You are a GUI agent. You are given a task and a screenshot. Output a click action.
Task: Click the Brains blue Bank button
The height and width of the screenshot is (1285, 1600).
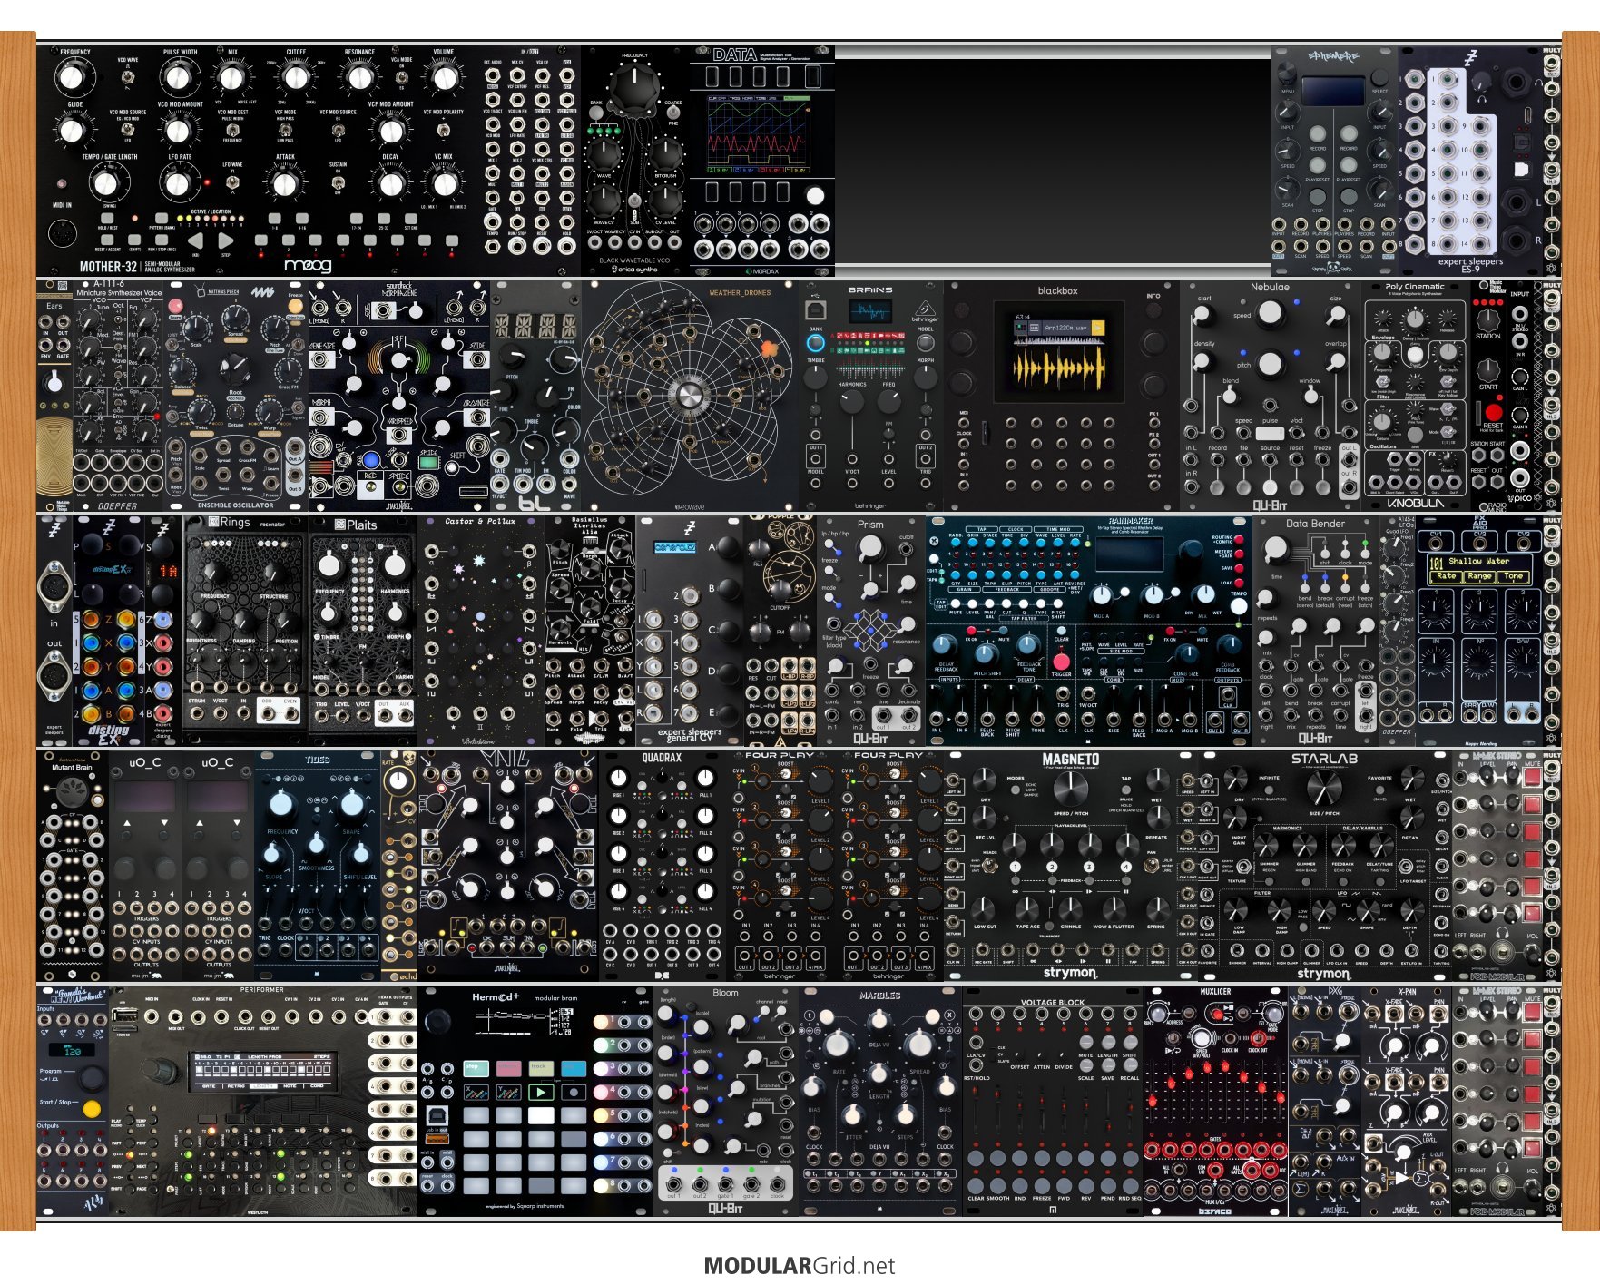click(816, 343)
